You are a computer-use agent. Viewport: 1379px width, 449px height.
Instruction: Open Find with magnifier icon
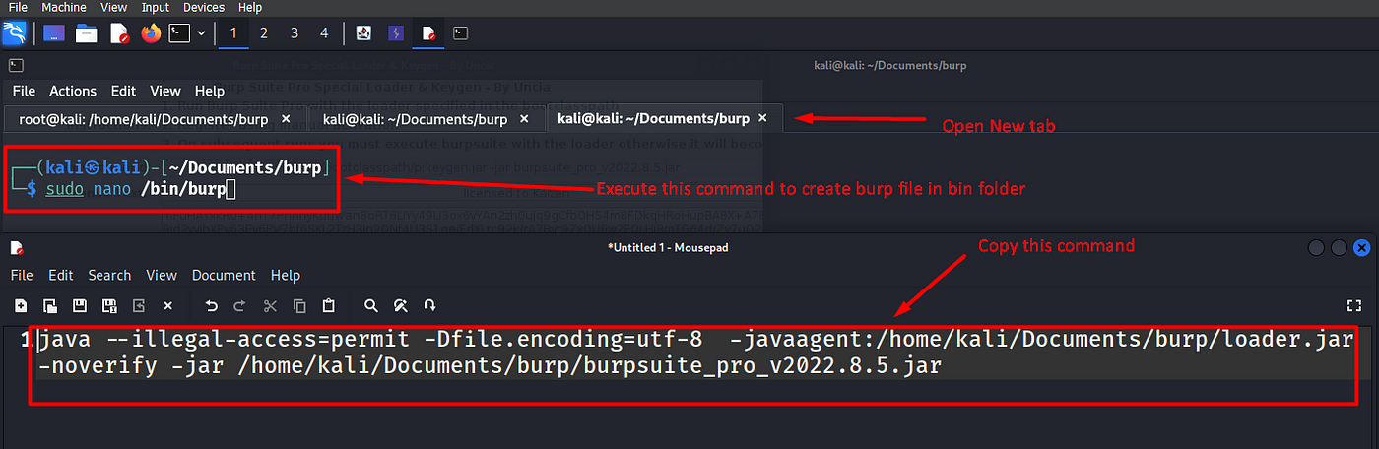371,305
